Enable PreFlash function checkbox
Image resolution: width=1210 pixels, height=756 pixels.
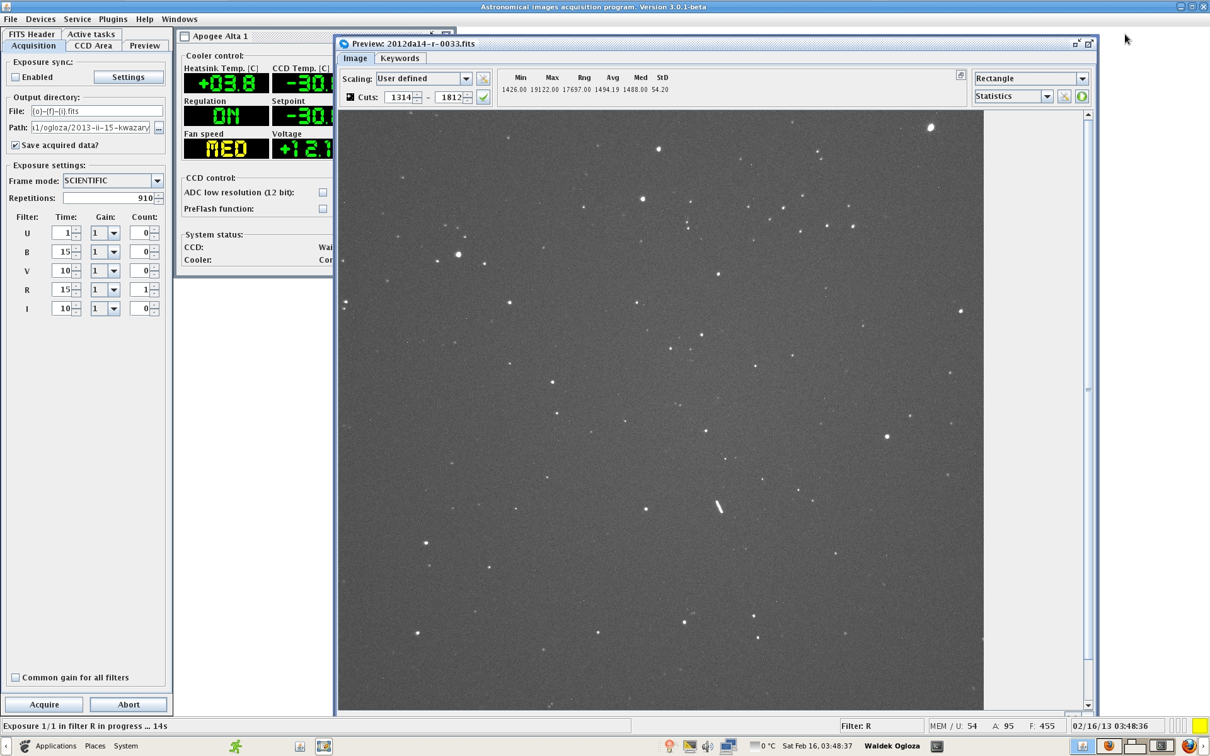tap(323, 209)
